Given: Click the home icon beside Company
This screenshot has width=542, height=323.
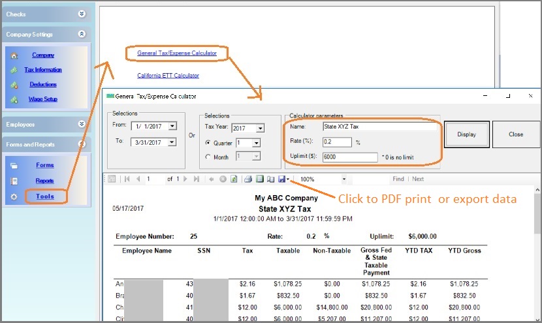Looking at the screenshot, I should coord(14,55).
